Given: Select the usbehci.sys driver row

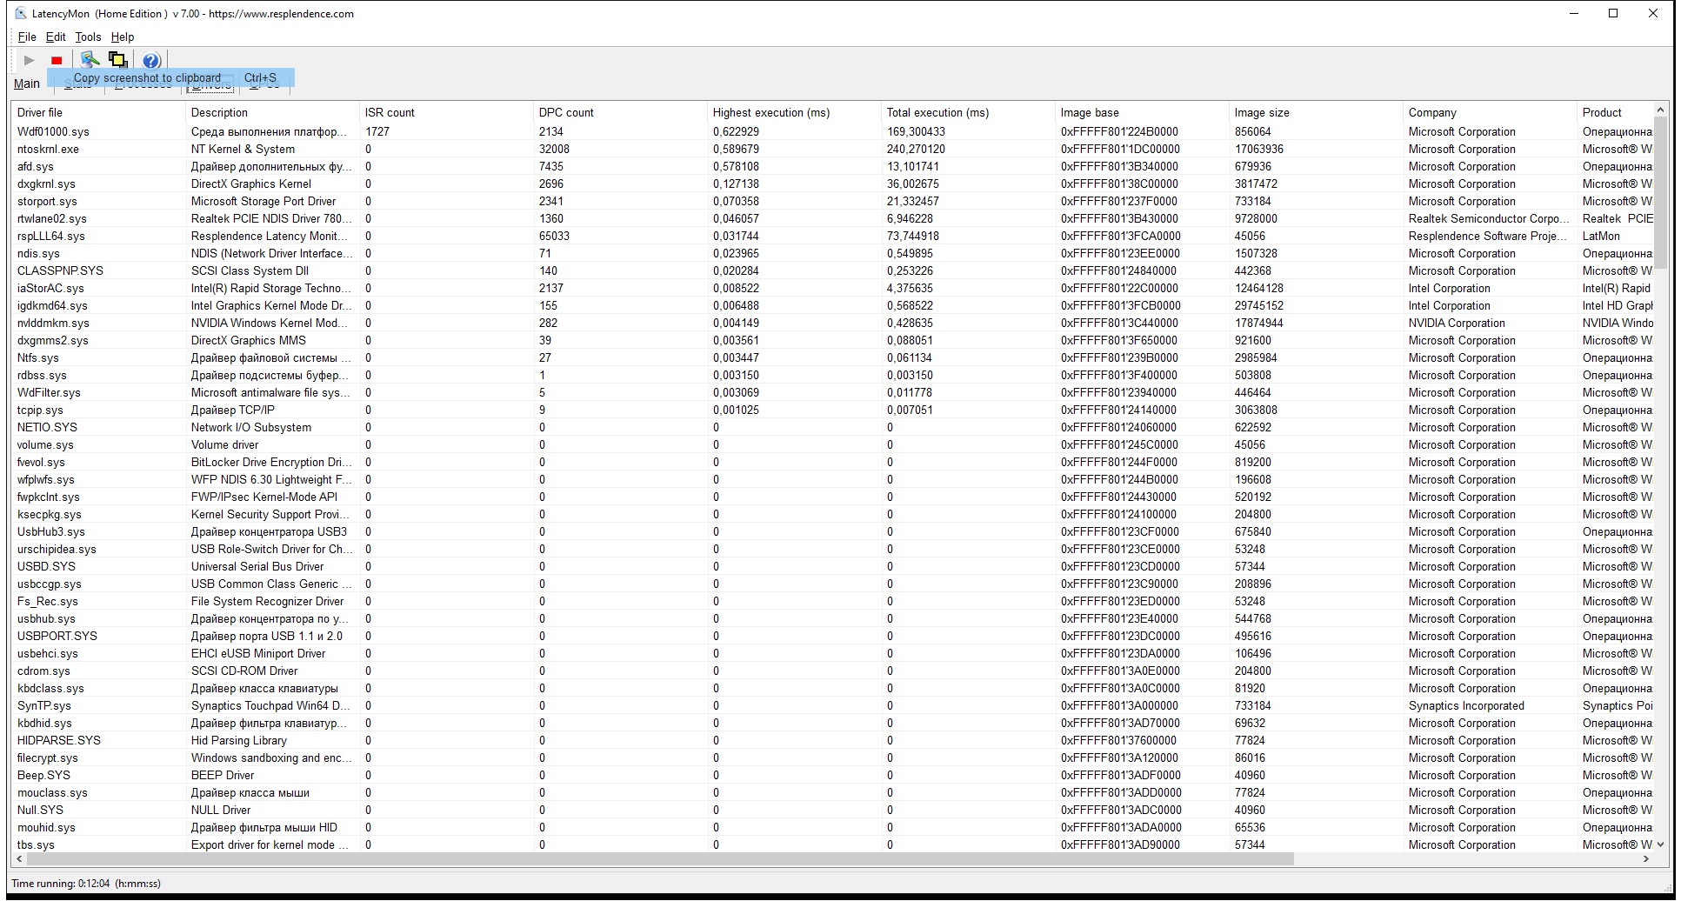Looking at the screenshot, I should pyautogui.click(x=832, y=653).
